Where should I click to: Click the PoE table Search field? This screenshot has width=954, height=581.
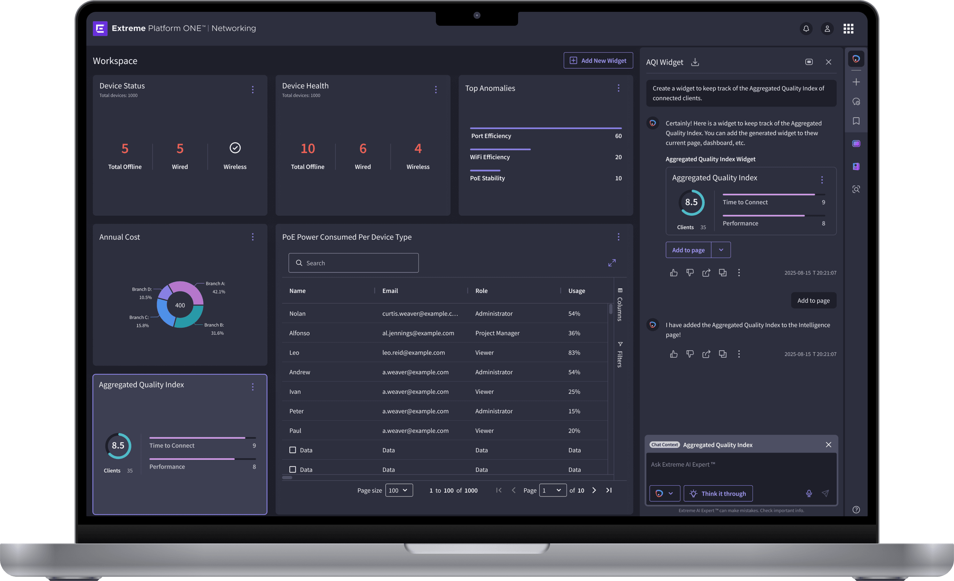point(353,263)
